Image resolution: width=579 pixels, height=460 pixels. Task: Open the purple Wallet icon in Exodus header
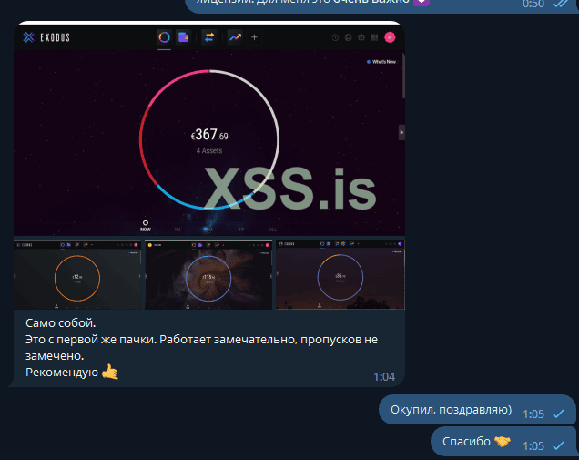(x=184, y=37)
